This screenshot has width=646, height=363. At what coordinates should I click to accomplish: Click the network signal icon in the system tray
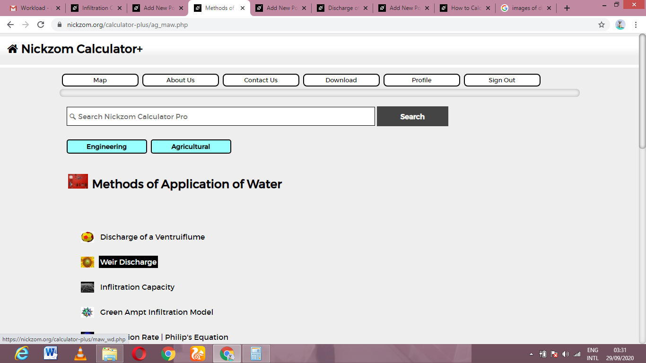pyautogui.click(x=577, y=354)
